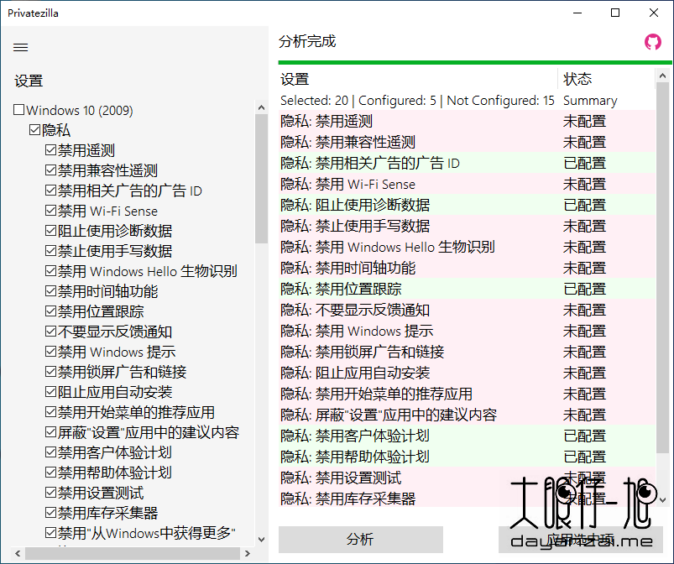
Task: Select result row 隐私: 禁用 Wi-Fi Sense
Action: (467, 185)
